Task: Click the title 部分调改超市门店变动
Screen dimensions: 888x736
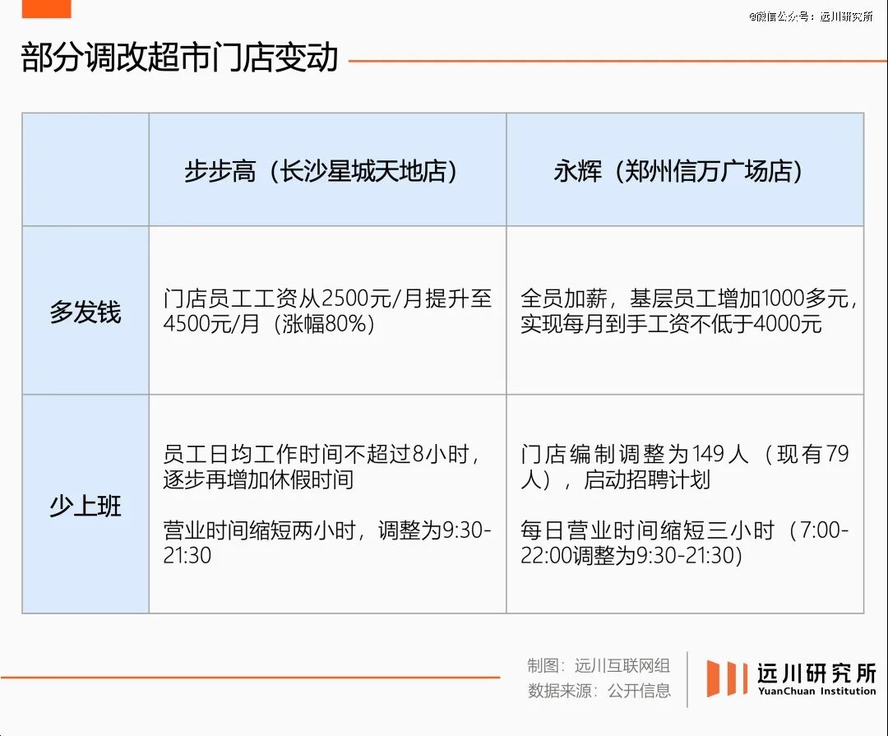Action: (179, 58)
